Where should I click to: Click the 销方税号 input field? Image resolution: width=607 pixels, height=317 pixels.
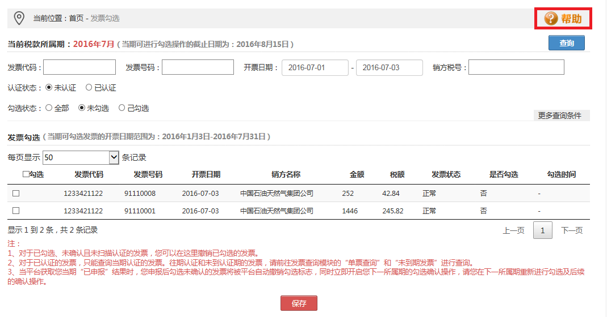click(516, 67)
